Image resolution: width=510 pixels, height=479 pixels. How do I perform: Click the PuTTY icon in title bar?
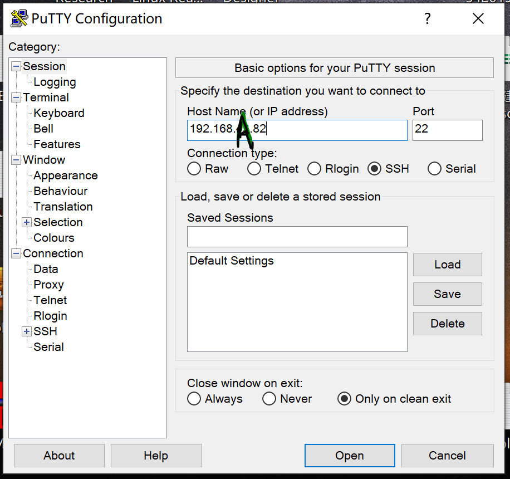tap(19, 18)
